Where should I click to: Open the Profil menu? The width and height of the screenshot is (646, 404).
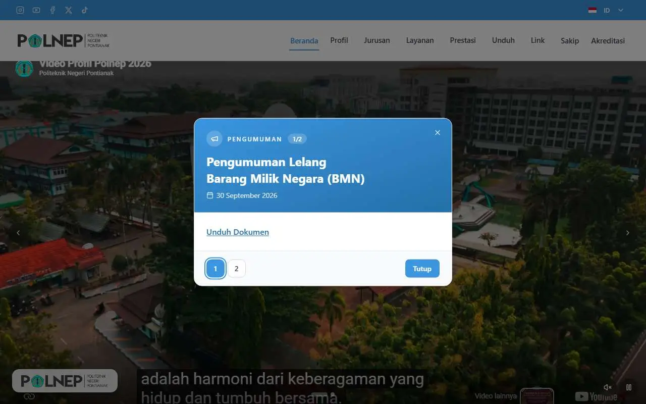(x=339, y=40)
